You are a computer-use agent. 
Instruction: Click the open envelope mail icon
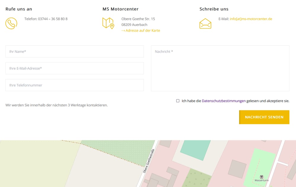pyautogui.click(x=205, y=24)
